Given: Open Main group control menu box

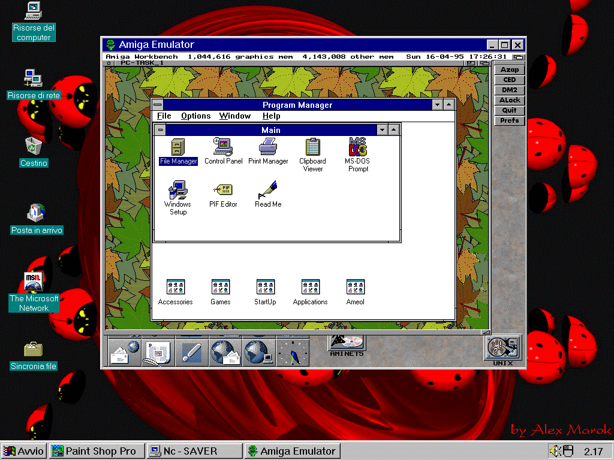Looking at the screenshot, I should 160,129.
